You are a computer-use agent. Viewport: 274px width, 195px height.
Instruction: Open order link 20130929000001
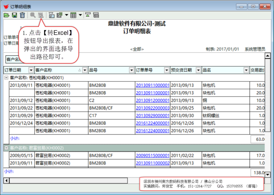pyautogui.click(x=152, y=115)
